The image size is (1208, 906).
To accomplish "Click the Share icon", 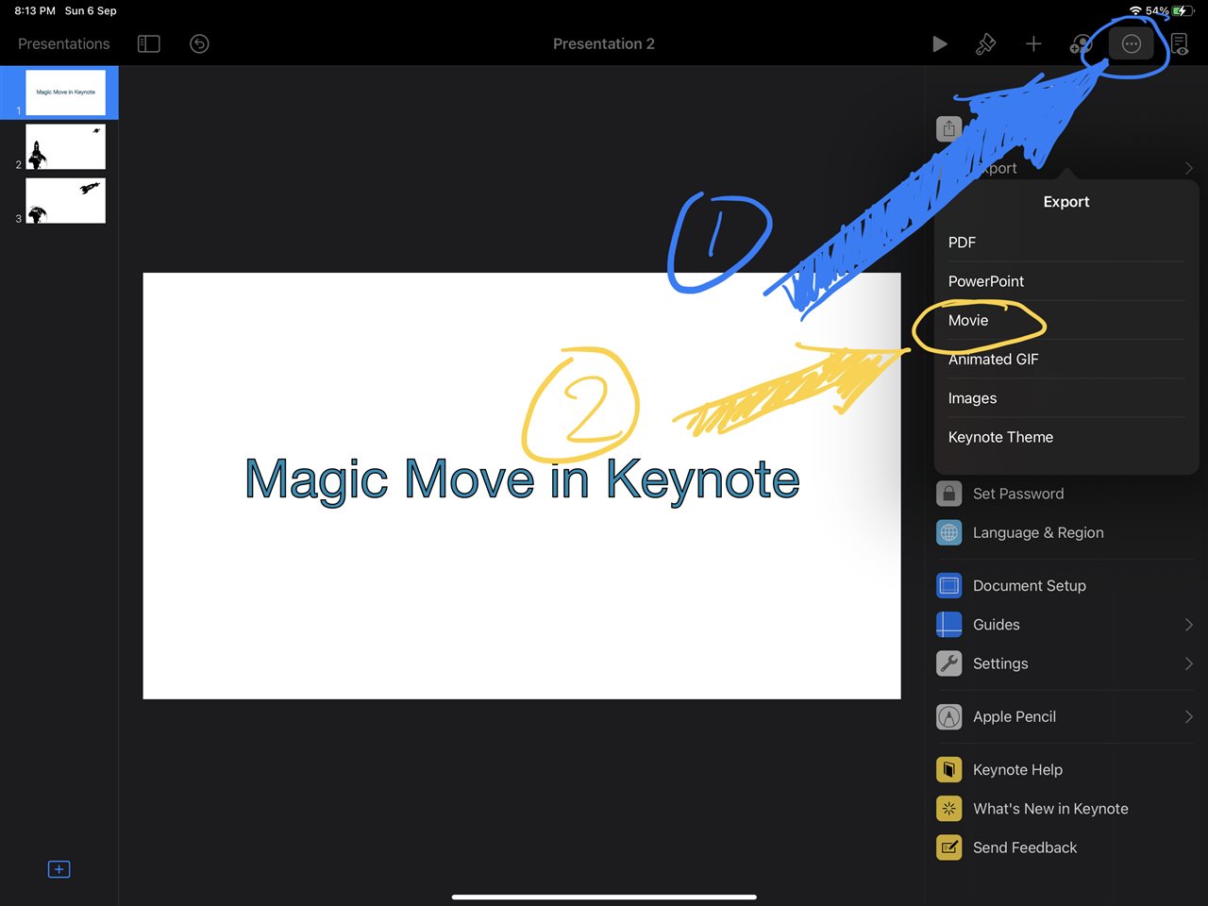I will pyautogui.click(x=948, y=128).
